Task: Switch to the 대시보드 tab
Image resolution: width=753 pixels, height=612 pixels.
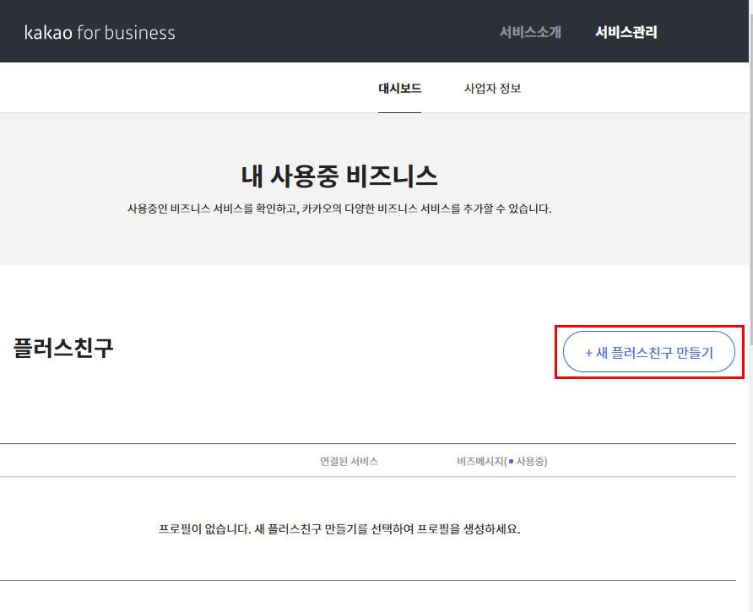Action: pyautogui.click(x=399, y=88)
